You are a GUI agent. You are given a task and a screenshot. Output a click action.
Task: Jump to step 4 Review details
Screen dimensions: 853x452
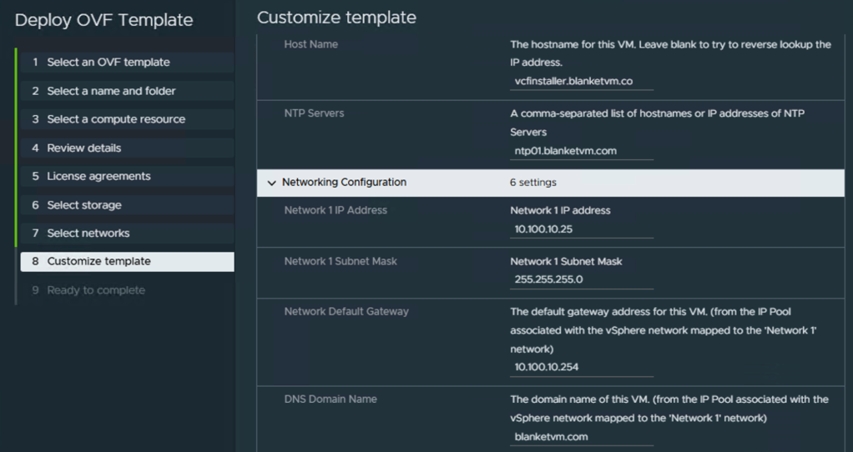tap(83, 148)
